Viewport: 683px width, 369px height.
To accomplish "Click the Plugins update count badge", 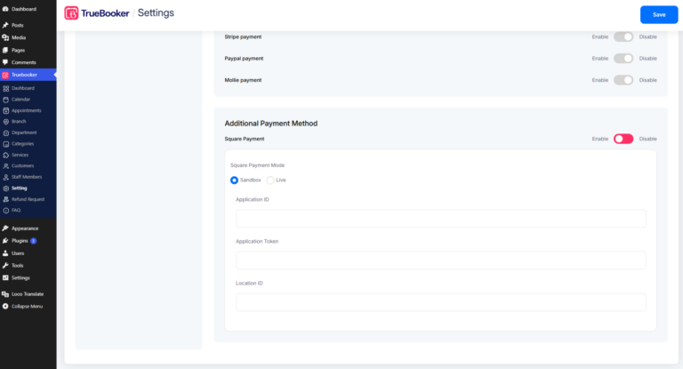I will (33, 241).
